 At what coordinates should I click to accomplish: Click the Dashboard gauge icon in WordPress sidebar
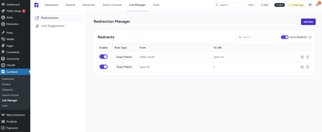(3, 4)
